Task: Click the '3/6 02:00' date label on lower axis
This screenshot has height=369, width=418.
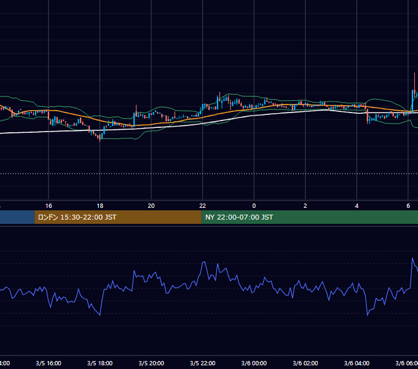Action: pyautogui.click(x=306, y=363)
